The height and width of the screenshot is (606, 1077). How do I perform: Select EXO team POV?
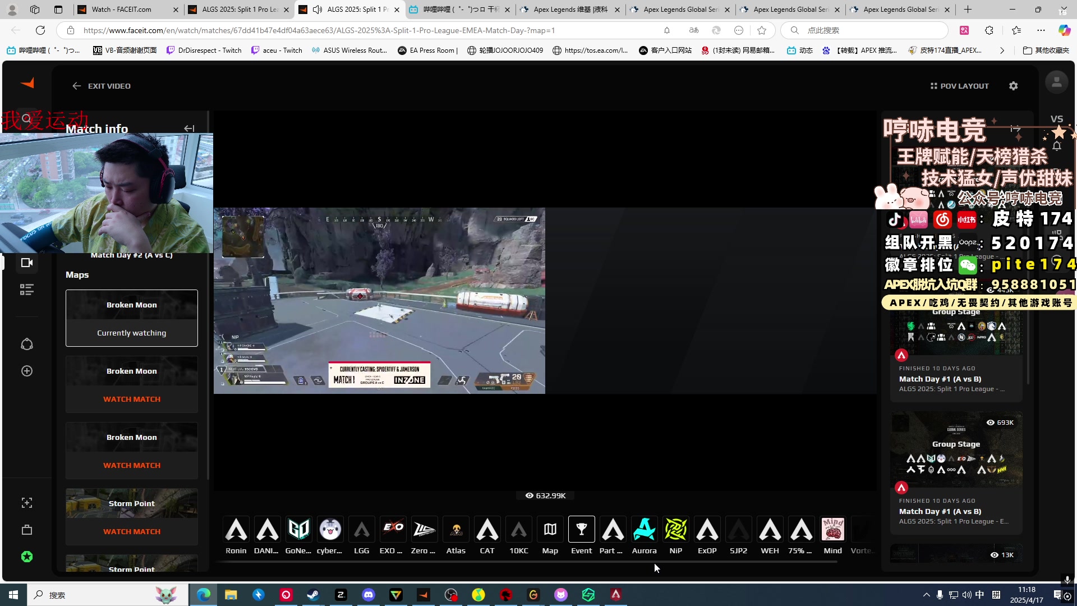[393, 535]
